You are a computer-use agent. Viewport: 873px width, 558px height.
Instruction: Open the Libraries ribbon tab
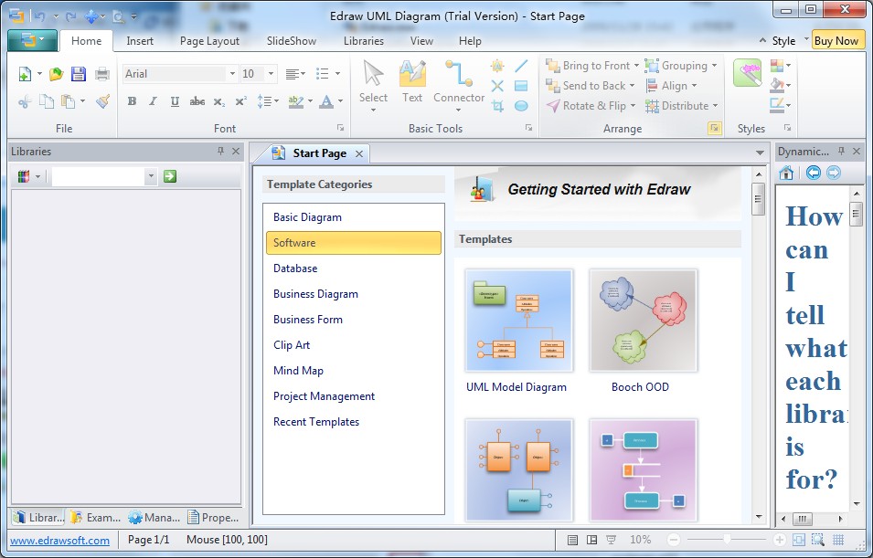pyautogui.click(x=364, y=41)
